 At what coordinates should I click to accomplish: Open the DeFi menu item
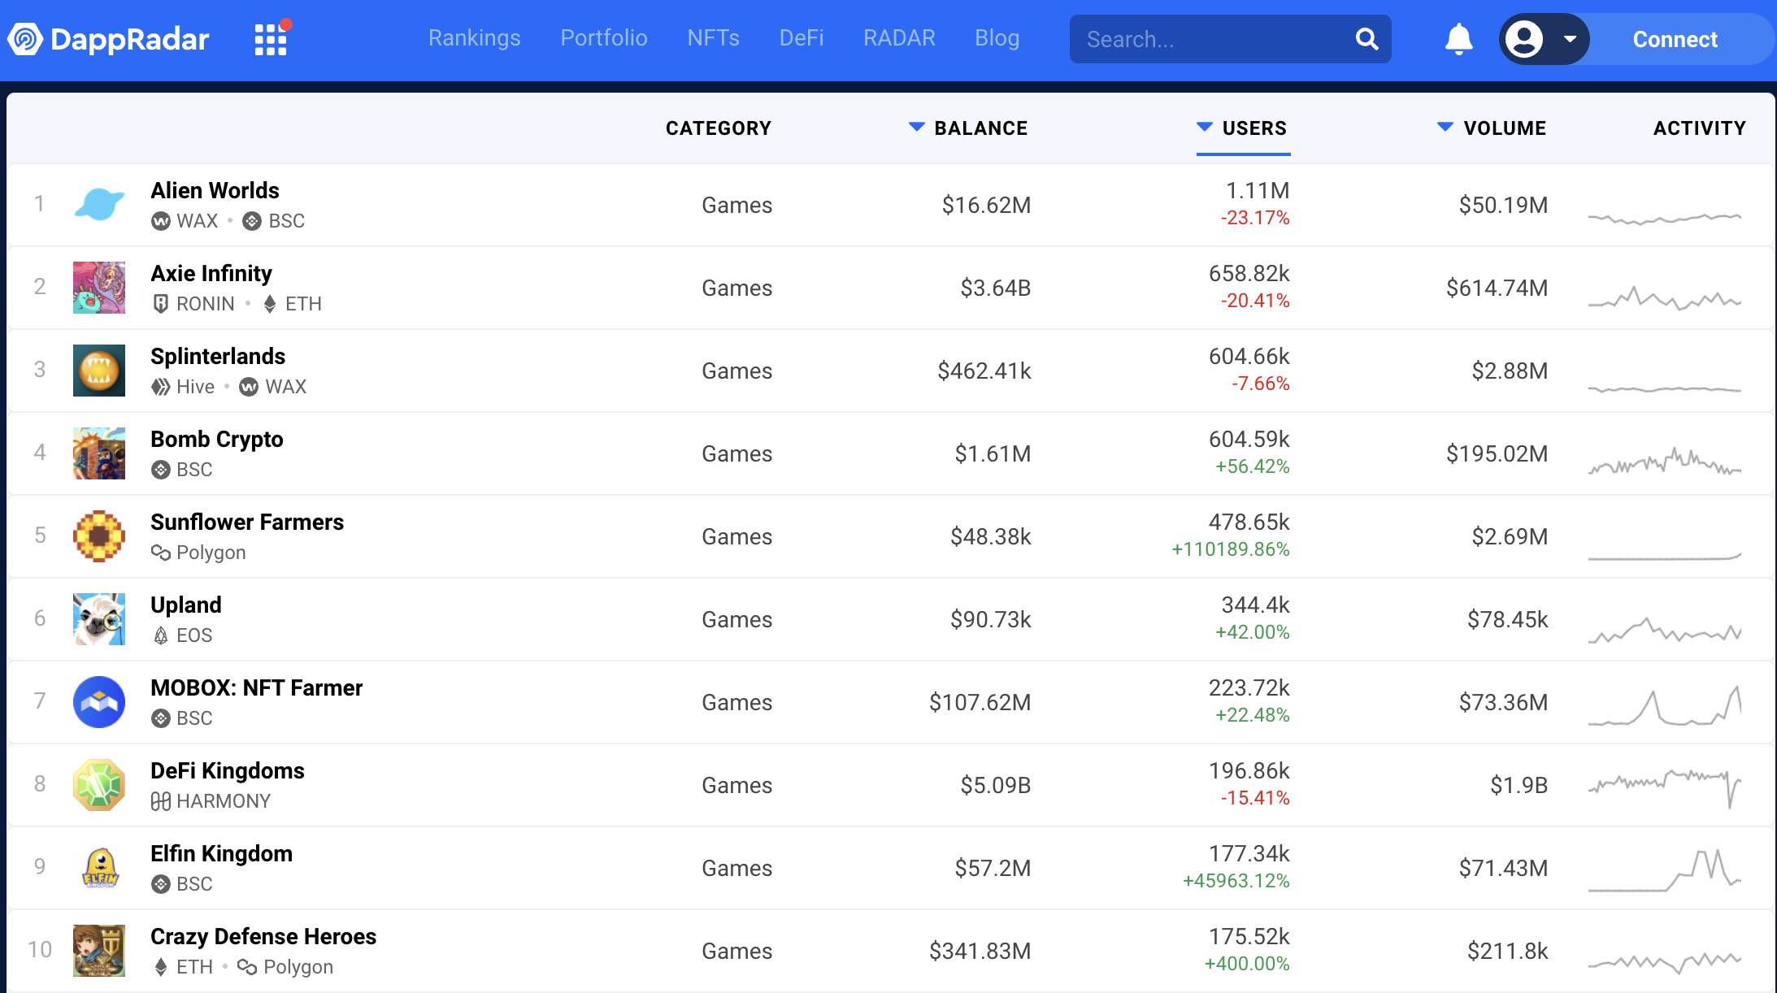click(x=802, y=38)
